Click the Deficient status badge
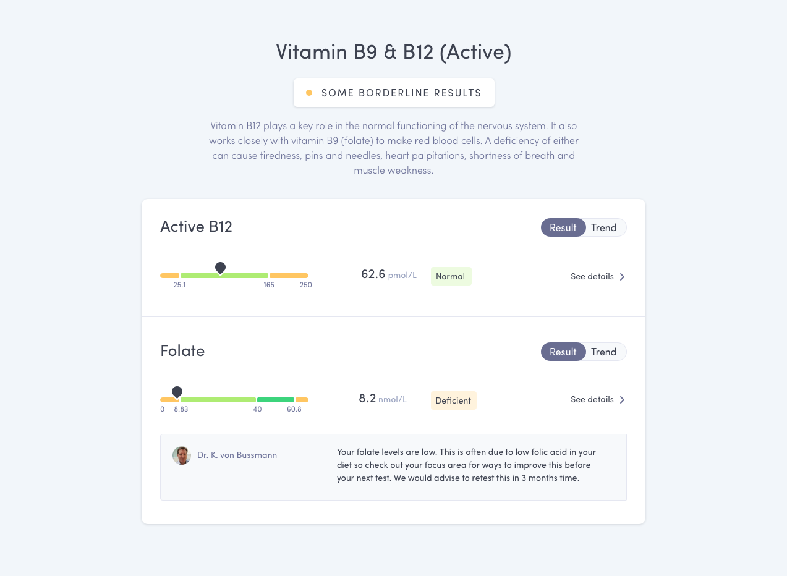Viewport: 787px width, 576px height. (453, 400)
